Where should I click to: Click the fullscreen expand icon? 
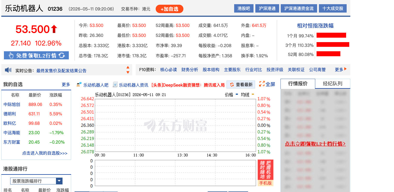pos(262,84)
